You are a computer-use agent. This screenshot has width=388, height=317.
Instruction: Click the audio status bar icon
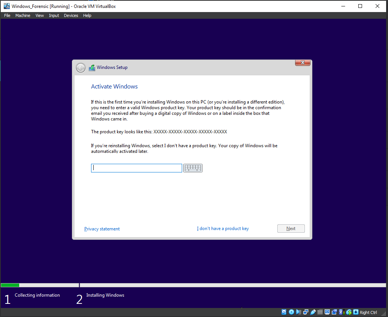(299, 312)
